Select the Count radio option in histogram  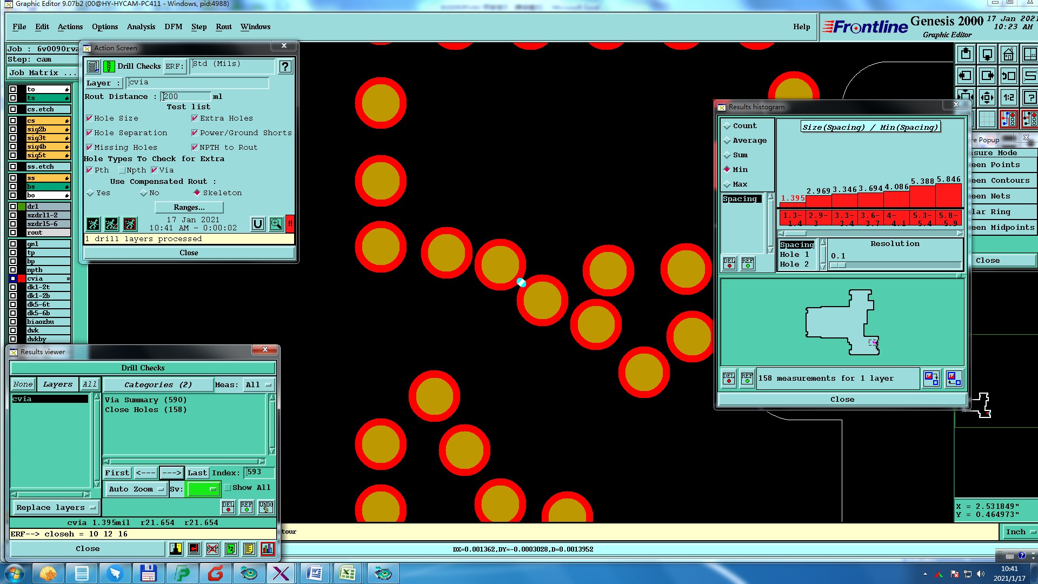(x=727, y=126)
